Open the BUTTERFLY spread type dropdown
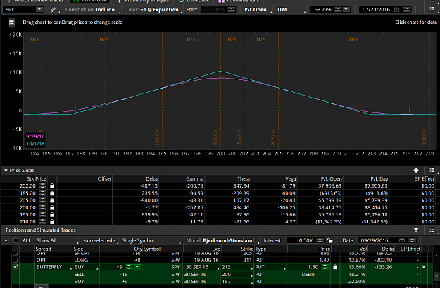440x288 pixels. 54,267
